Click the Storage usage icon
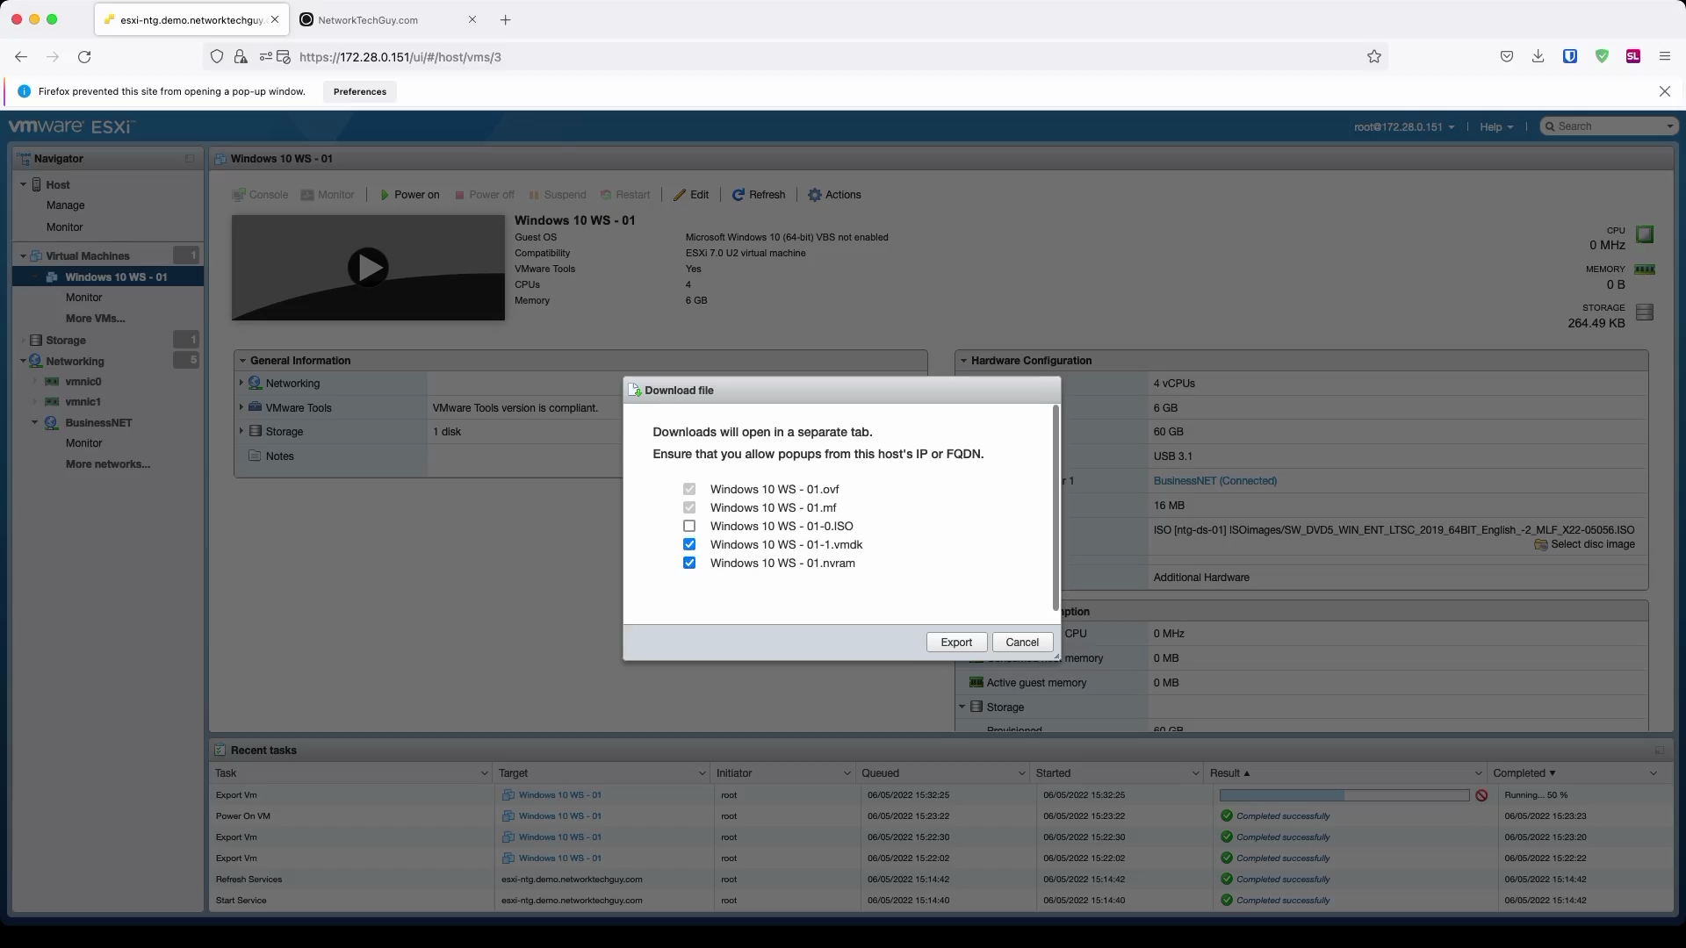Image resolution: width=1686 pixels, height=948 pixels. pyautogui.click(x=1645, y=312)
